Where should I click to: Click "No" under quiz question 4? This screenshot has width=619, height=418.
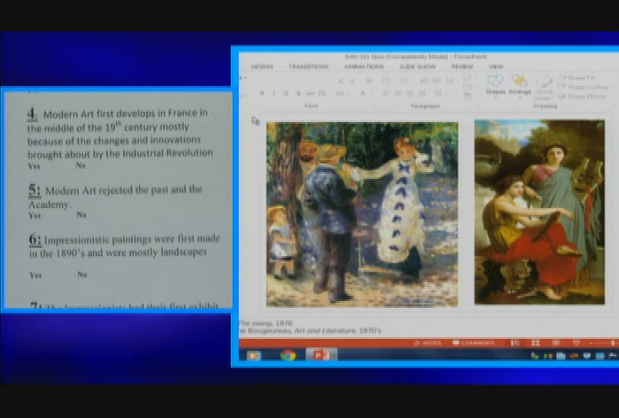(x=81, y=165)
